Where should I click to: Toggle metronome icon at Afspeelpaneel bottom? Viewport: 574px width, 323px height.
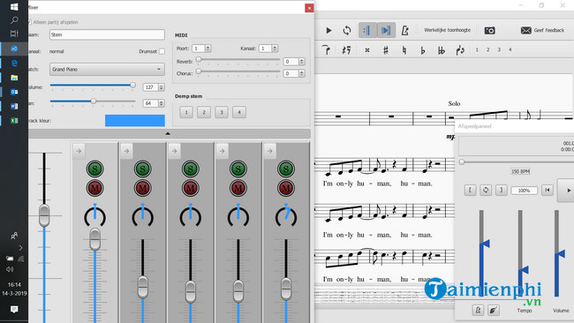(478, 310)
